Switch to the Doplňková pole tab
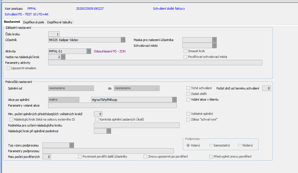Screen dimensions: 298x173 pyautogui.click(x=33, y=22)
